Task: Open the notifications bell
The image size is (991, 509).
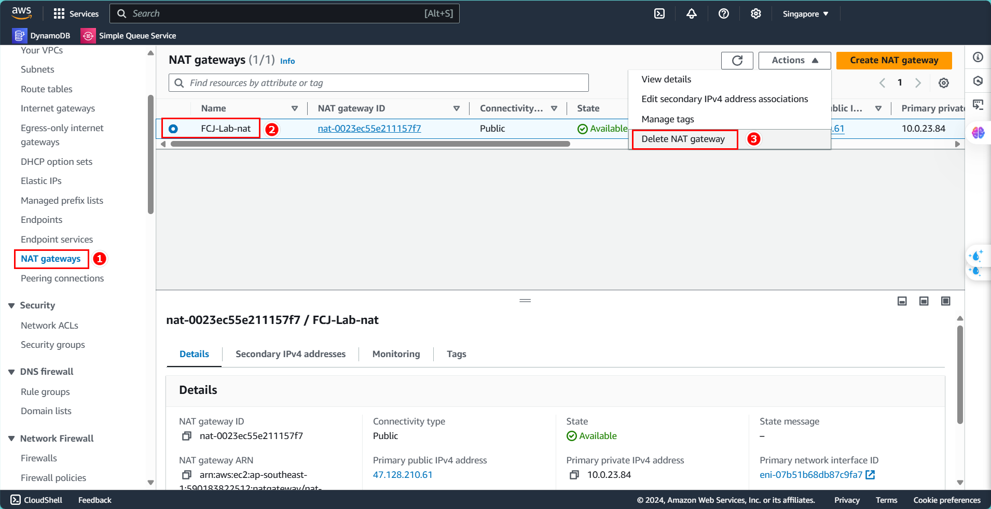Action: tap(691, 13)
